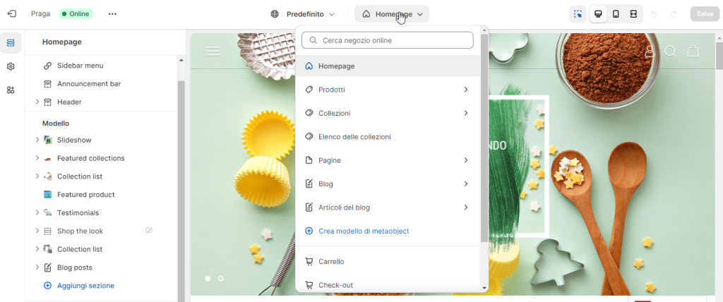The image size is (723, 302).
Task: Click Crea modello di metaobject
Action: [x=363, y=231]
